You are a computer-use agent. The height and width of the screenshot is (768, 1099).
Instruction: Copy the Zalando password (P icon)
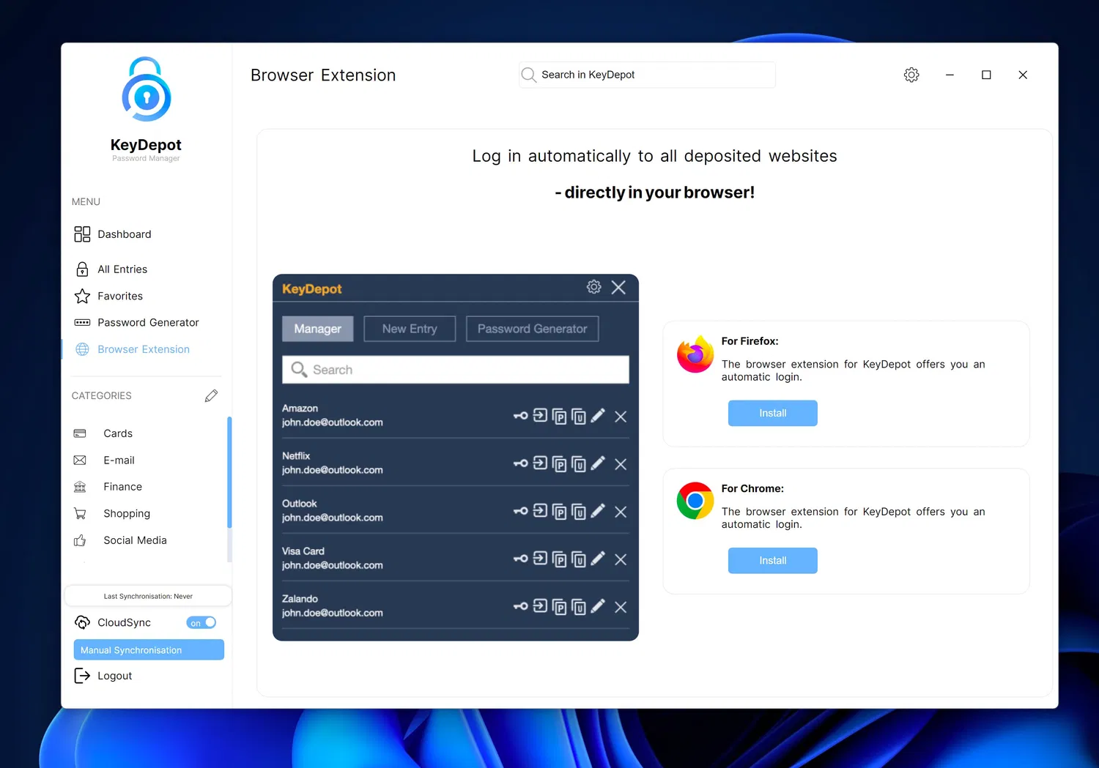(559, 607)
